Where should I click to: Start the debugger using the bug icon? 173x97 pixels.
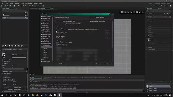(19, 6)
